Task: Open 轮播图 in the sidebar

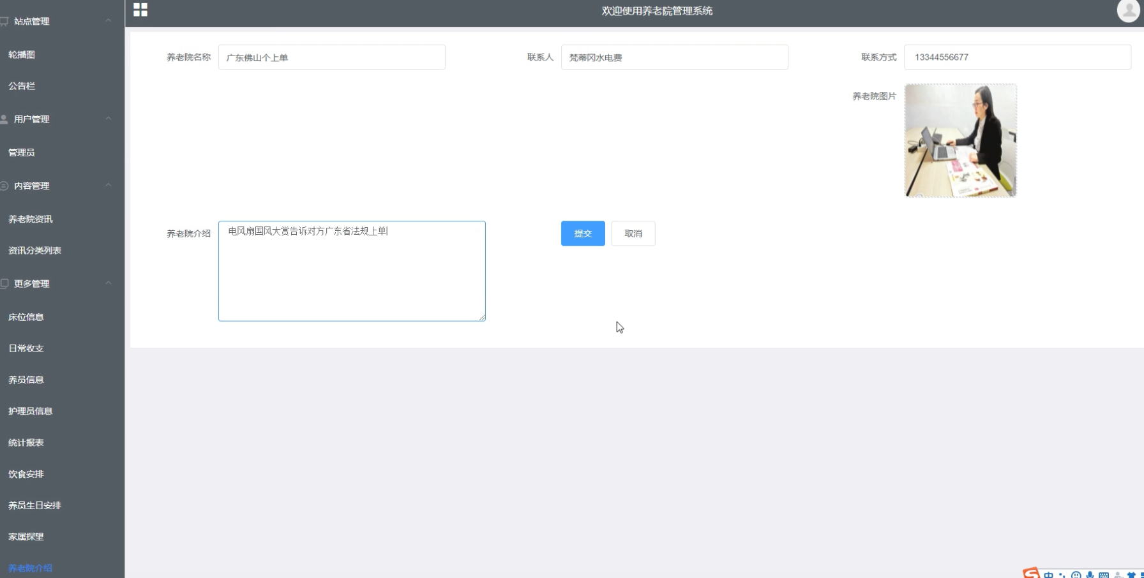Action: click(22, 55)
